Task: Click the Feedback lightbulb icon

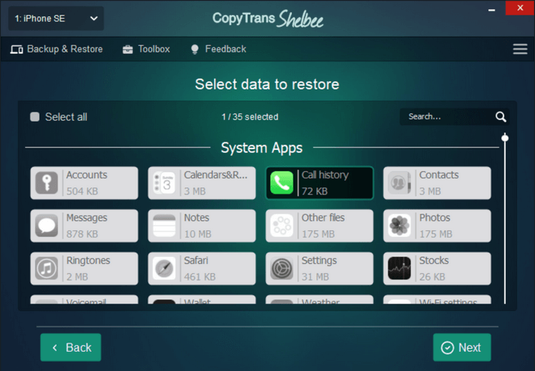Action: [x=195, y=49]
